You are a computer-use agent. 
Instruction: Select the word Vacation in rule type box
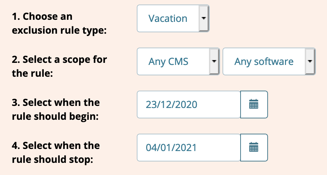click(168, 18)
